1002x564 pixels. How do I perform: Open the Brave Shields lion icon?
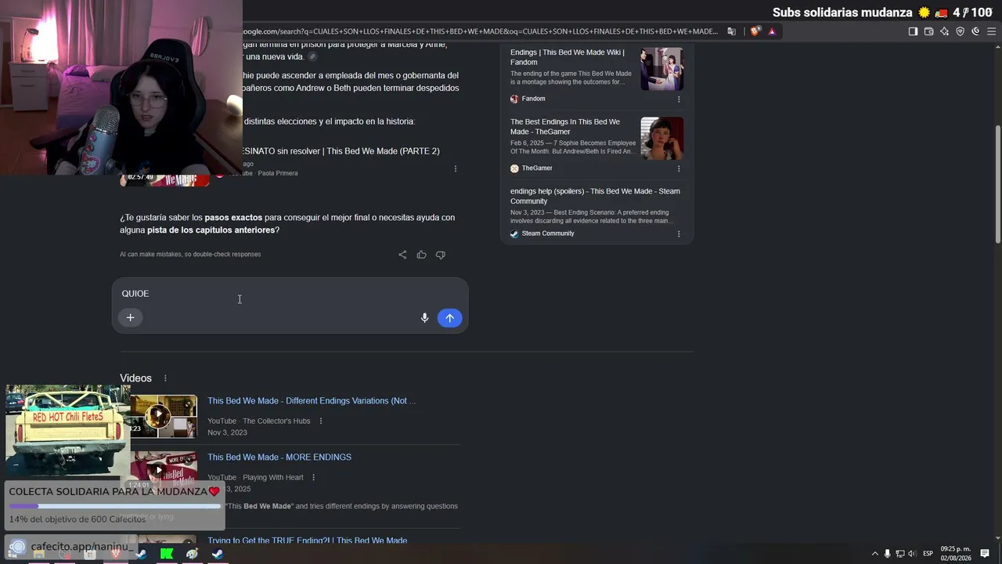755,31
